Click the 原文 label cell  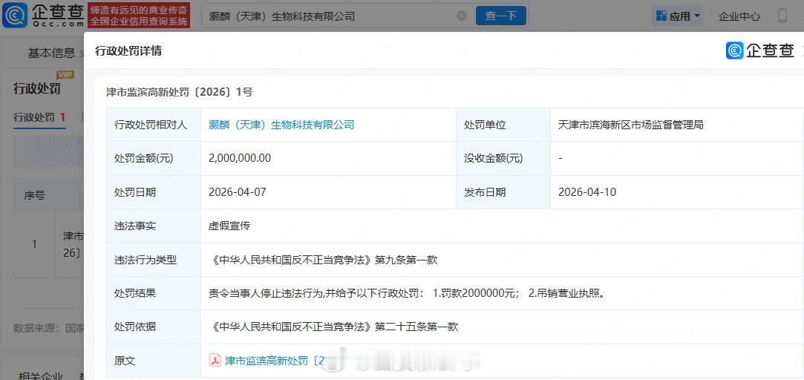coord(154,361)
